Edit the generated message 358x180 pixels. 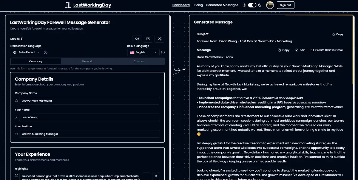pyautogui.click(x=300, y=50)
